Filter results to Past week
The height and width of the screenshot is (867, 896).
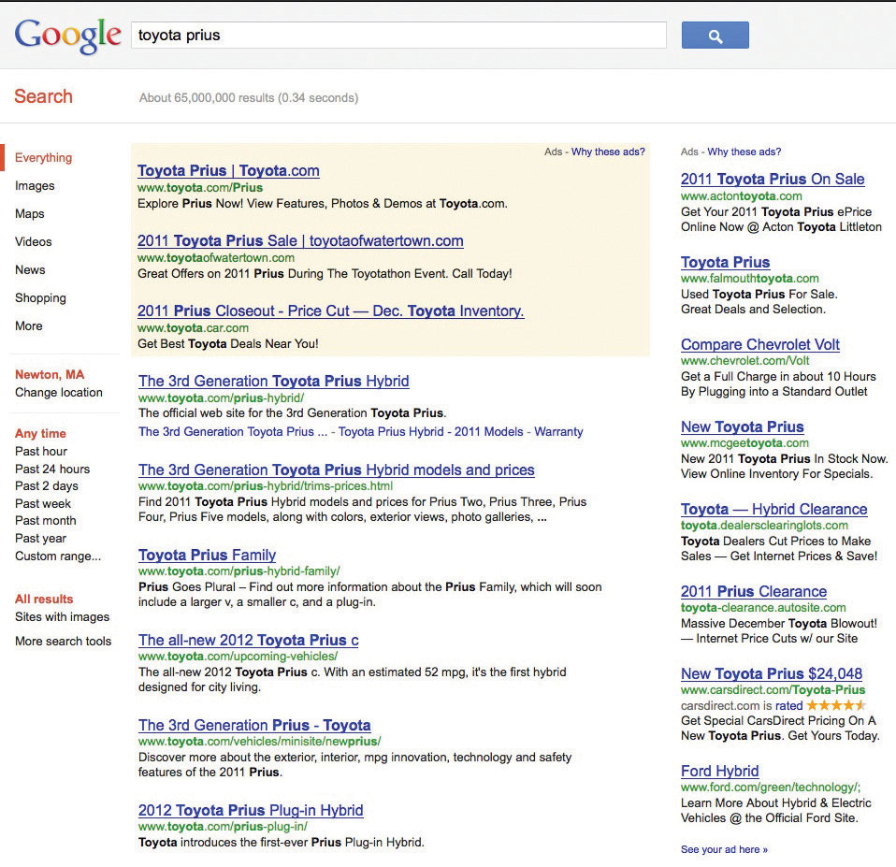[43, 504]
